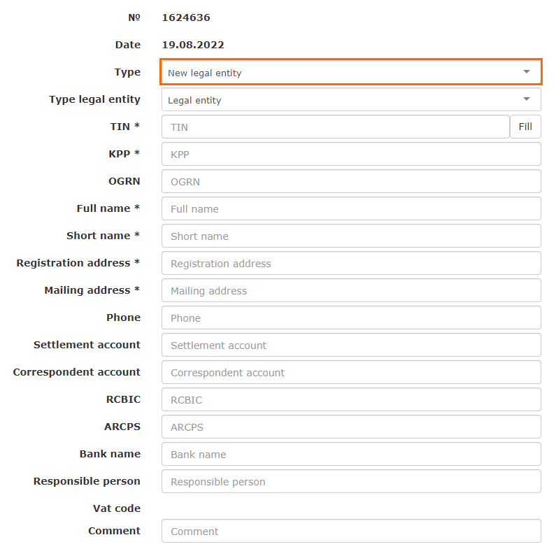This screenshot has height=556, width=556.
Task: Click into the Comment field
Action: (351, 532)
